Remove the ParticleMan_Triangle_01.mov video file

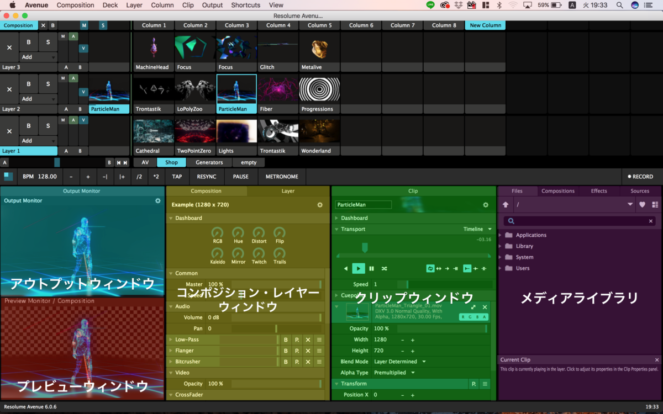pos(485,307)
